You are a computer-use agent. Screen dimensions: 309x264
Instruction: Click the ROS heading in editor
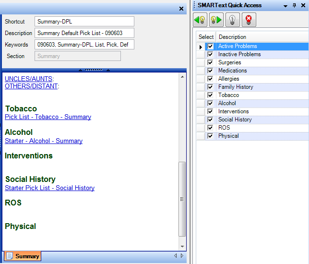pos(13,203)
